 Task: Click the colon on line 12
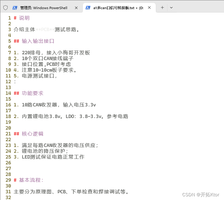[15, 82]
